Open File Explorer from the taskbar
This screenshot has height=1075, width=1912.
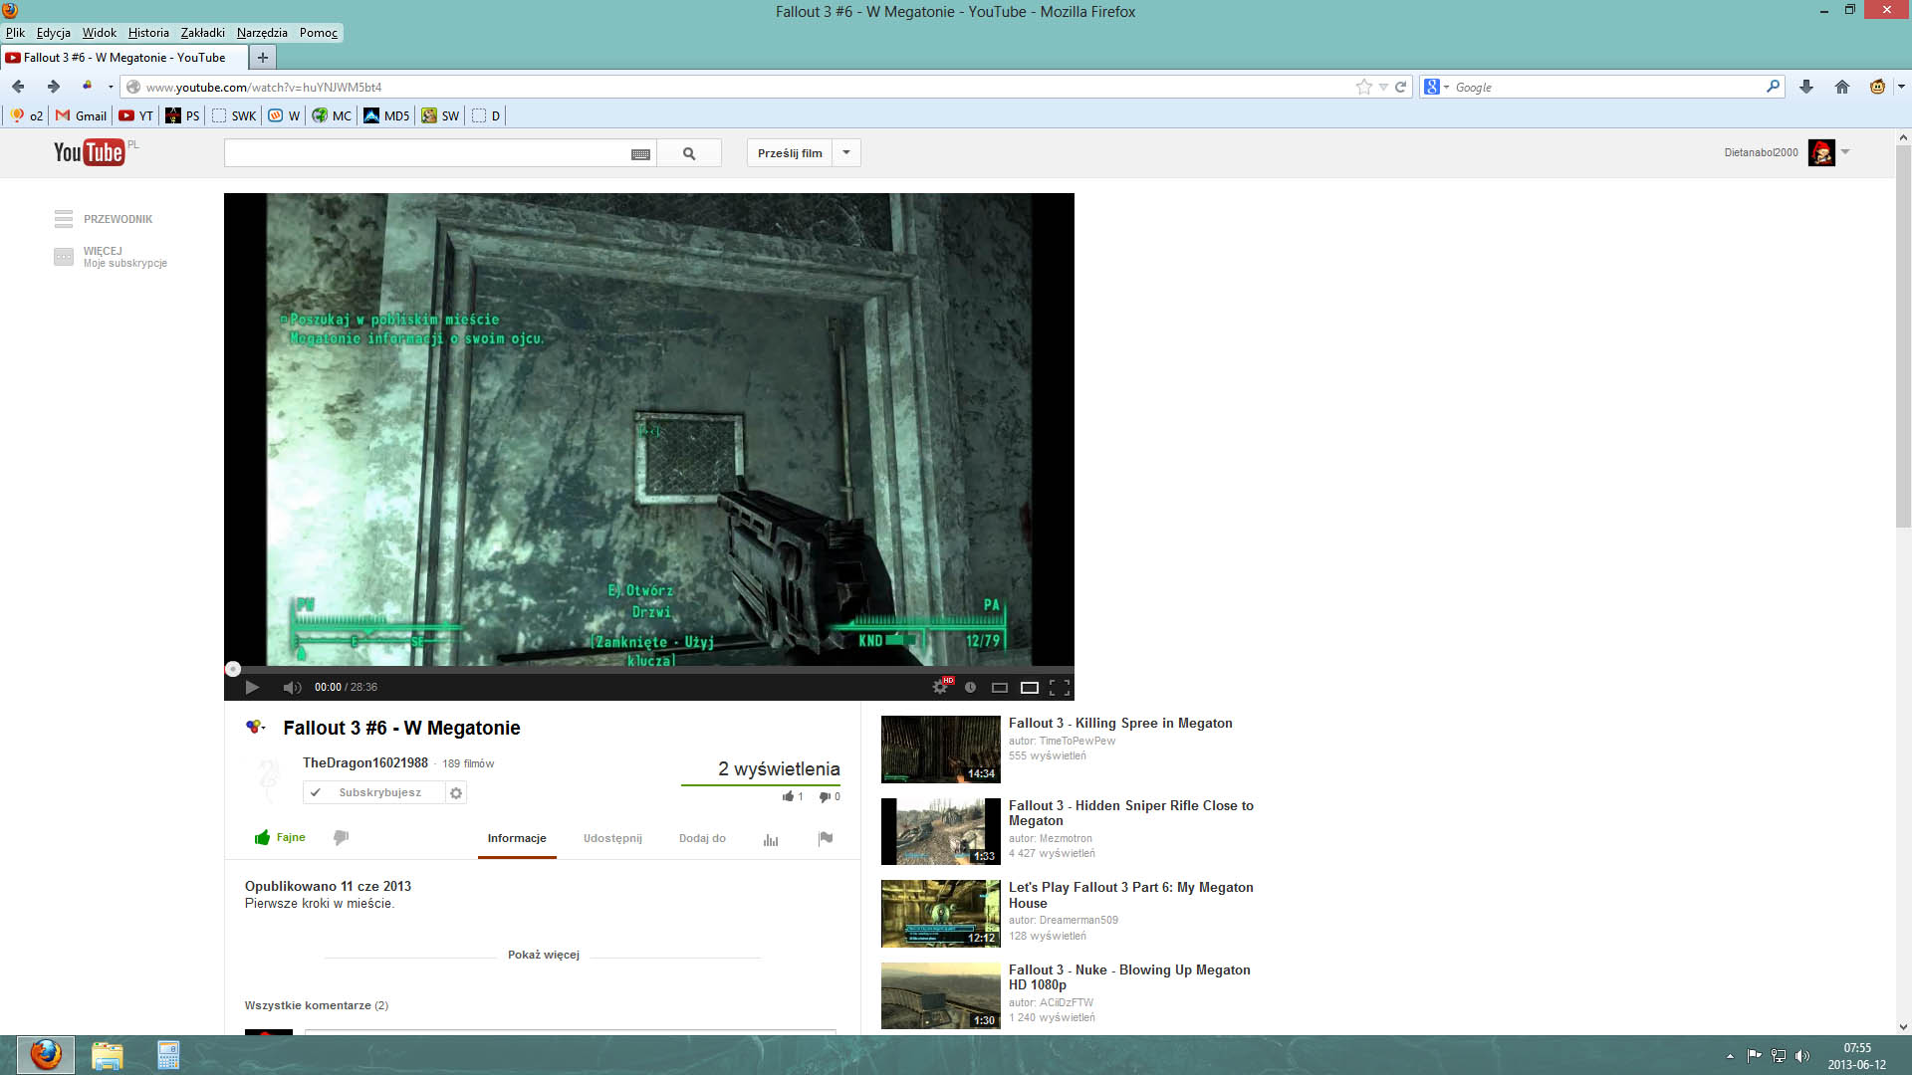tap(108, 1055)
